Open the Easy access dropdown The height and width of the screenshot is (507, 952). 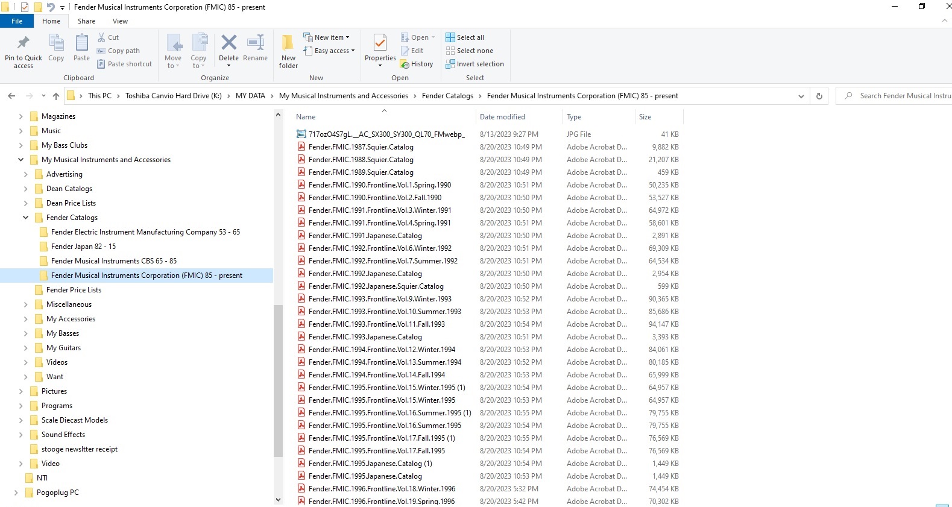329,51
